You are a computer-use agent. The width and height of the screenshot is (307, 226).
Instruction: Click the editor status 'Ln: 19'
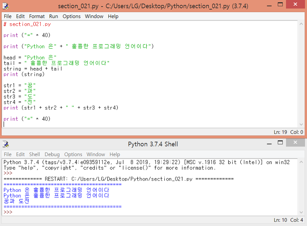coord(280,132)
